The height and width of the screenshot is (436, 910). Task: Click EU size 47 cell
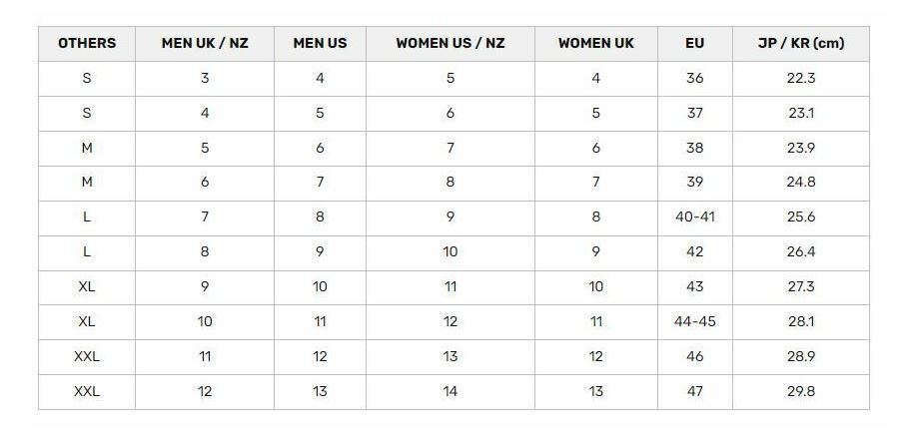(x=694, y=392)
